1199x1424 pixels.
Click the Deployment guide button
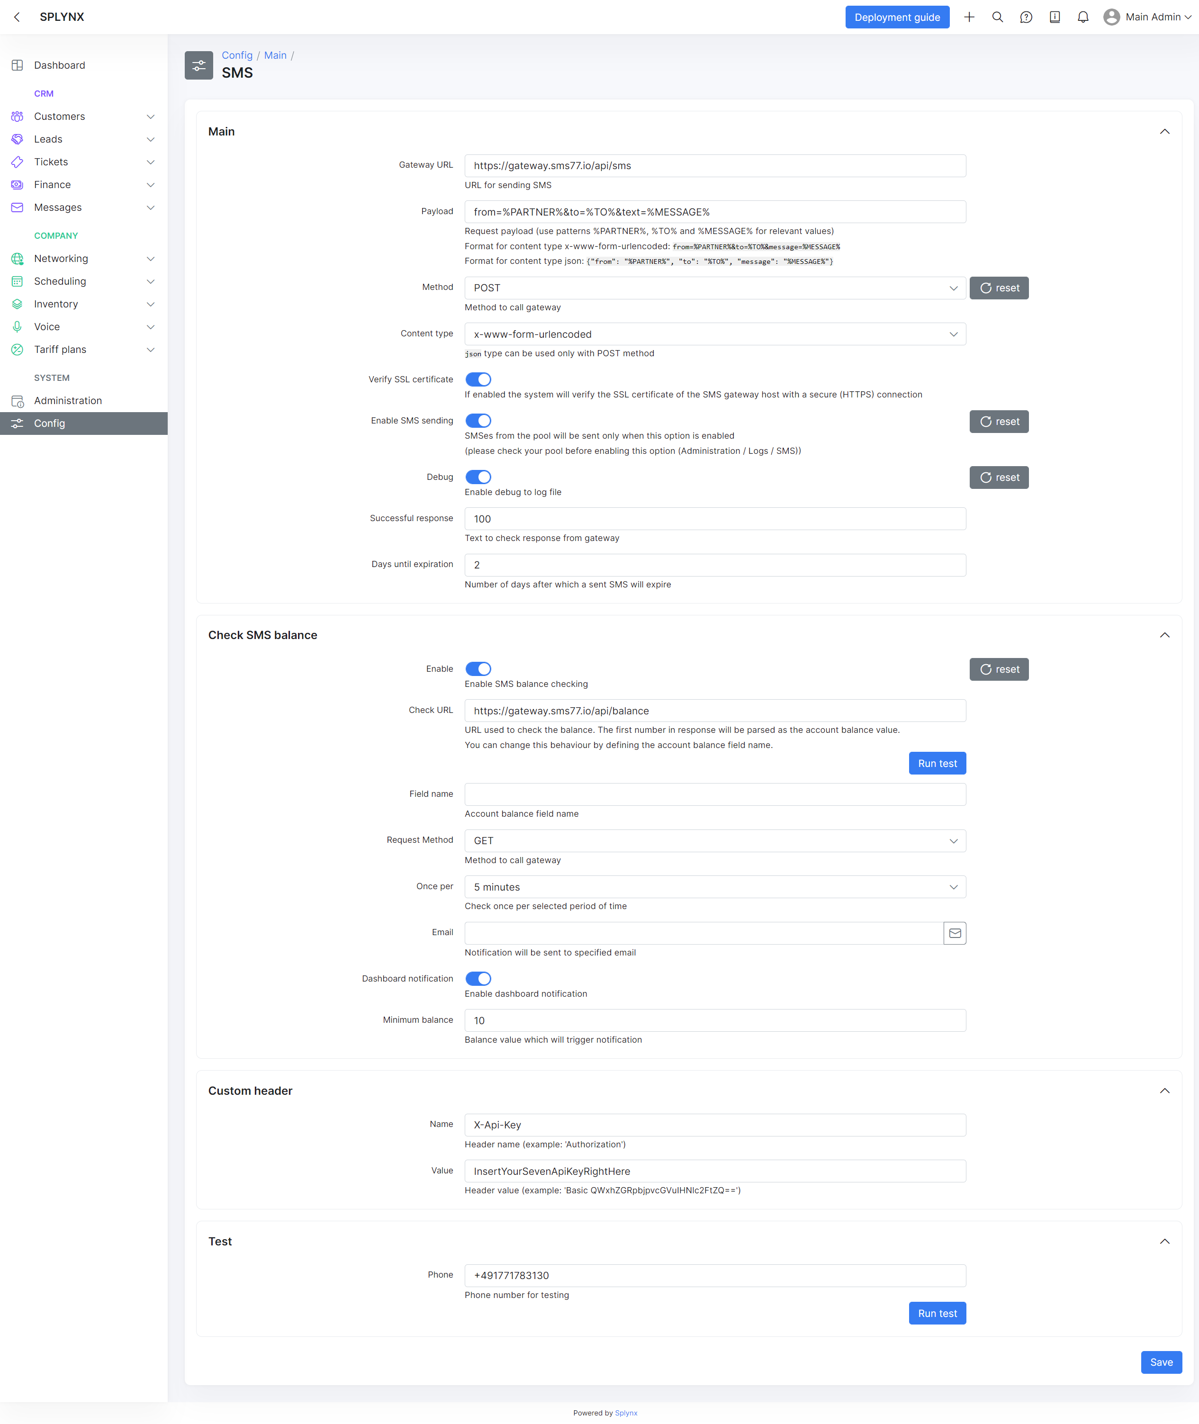click(897, 17)
